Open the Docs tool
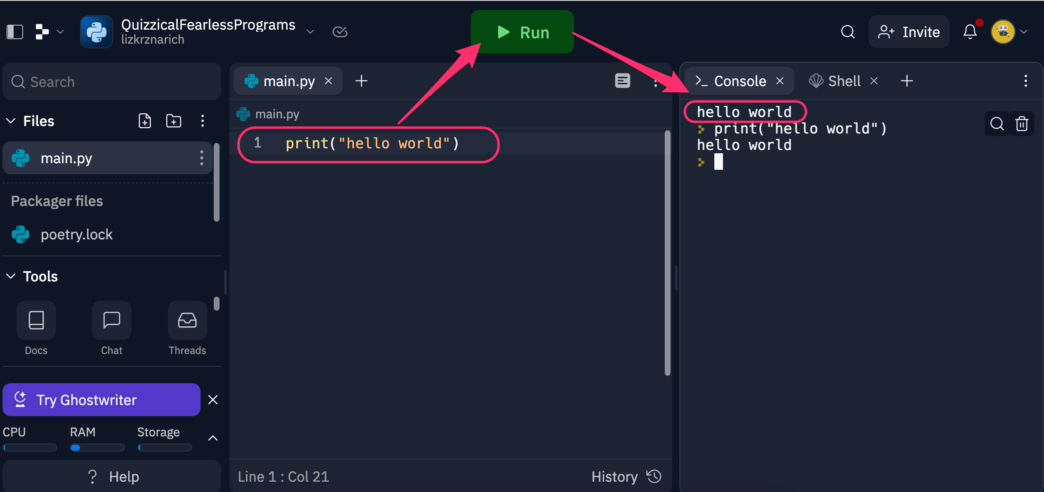 click(36, 321)
